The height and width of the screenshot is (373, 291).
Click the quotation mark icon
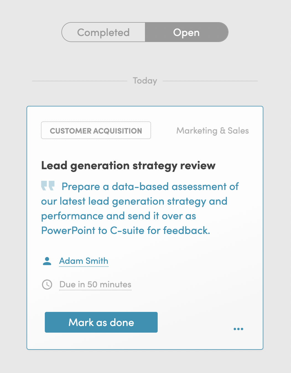click(48, 186)
